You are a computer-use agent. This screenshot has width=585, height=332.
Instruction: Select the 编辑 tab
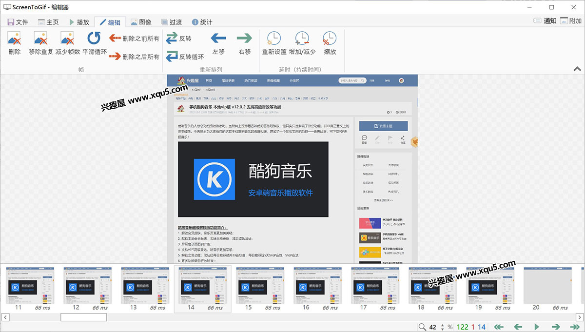(x=110, y=22)
